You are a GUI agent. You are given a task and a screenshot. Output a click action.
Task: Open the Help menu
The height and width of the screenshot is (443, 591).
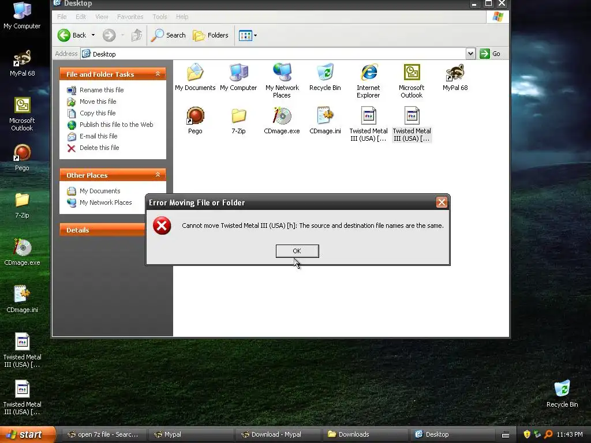(182, 17)
